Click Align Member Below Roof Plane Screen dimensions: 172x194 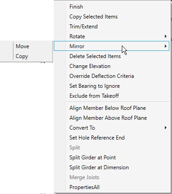pyautogui.click(x=112, y=108)
